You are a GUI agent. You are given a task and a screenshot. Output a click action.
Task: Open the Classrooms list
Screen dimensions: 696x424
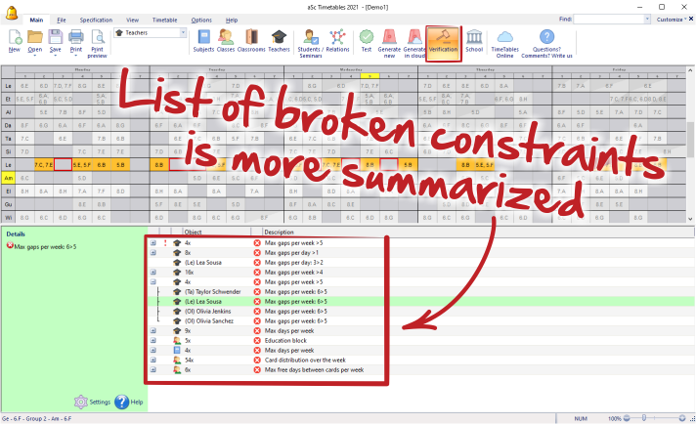tap(251, 41)
